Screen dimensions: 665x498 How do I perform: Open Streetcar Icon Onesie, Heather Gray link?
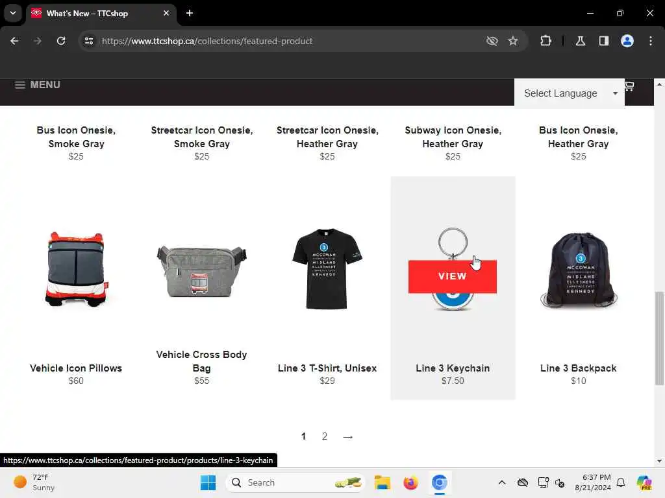[x=327, y=137]
